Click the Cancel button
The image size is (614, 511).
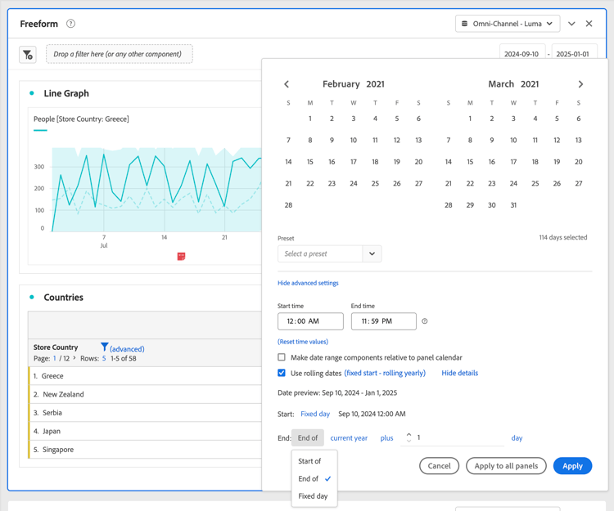click(x=439, y=466)
